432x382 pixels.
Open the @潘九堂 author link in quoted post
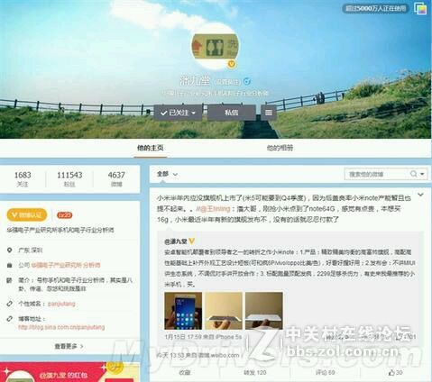(176, 241)
